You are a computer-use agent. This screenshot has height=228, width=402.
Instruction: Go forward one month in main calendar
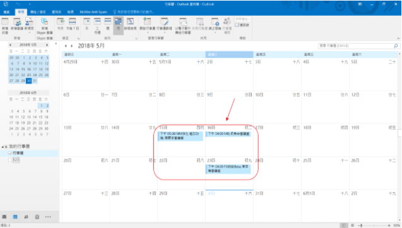point(72,46)
